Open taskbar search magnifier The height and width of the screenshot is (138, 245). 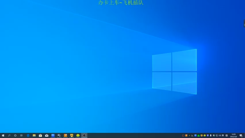9,136
